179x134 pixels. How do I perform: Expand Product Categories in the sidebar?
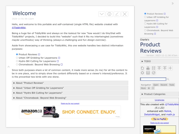(159, 94)
